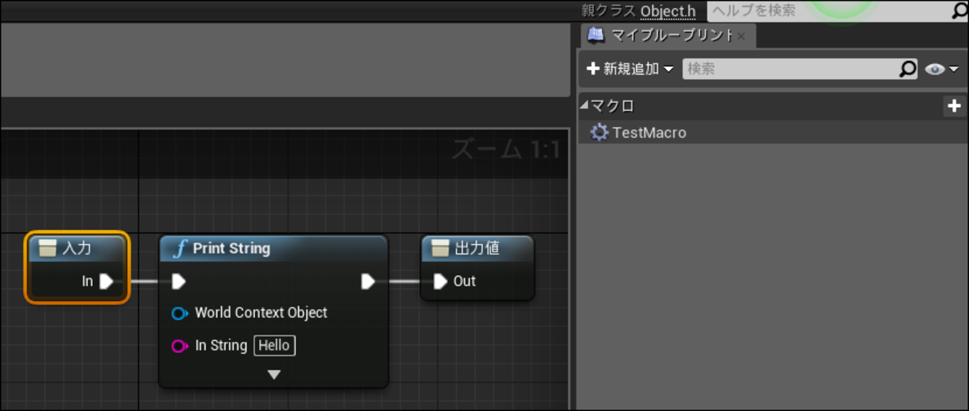Viewport: 969px width, 411px height.
Task: Open parent class Object.h link
Action: pos(668,11)
